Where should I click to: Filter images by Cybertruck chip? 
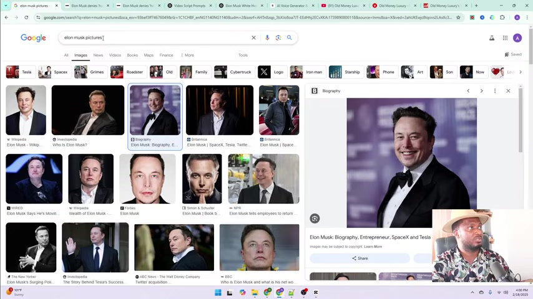coord(234,72)
